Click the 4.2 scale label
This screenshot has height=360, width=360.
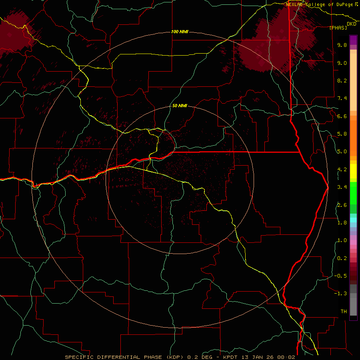click(x=342, y=170)
